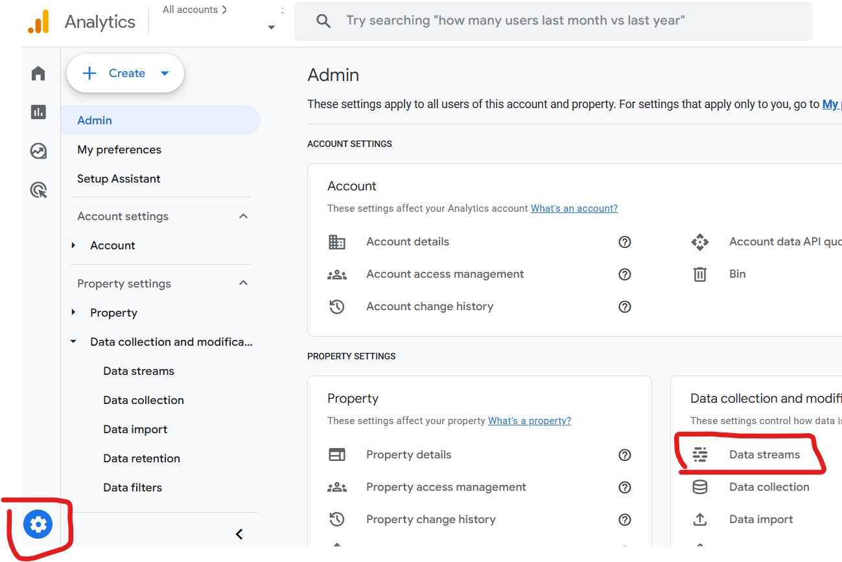Viewport: 842px width, 562px height.
Task: Focus the Analytics search field
Action: [553, 21]
